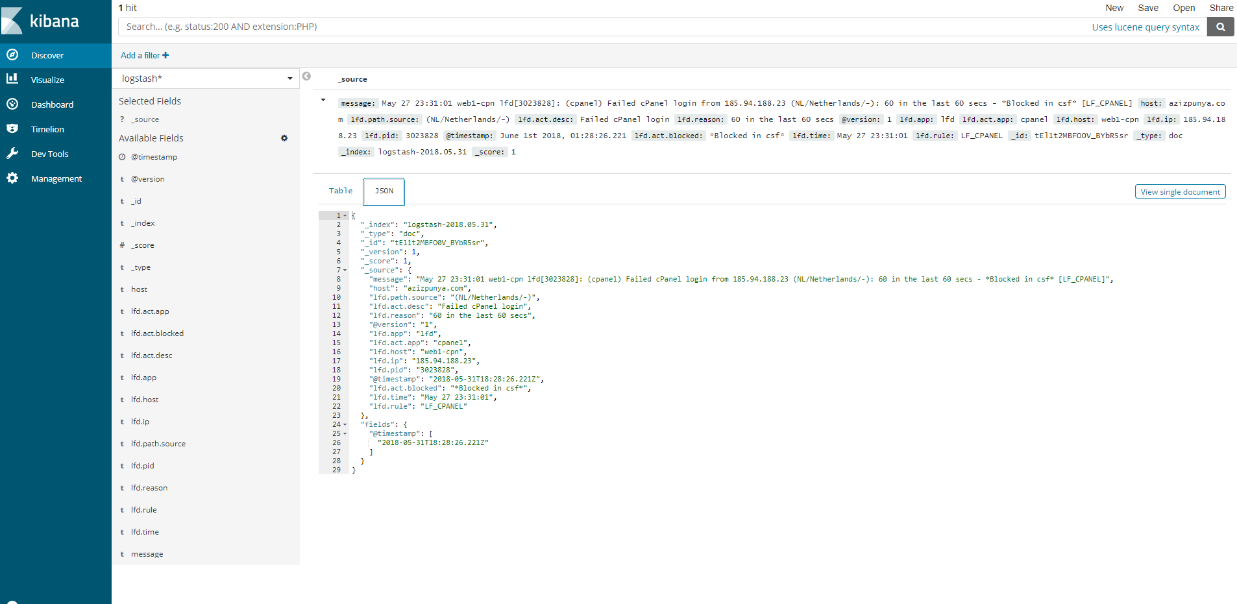The image size is (1237, 604).
Task: Go to the Management section
Action: click(x=56, y=178)
